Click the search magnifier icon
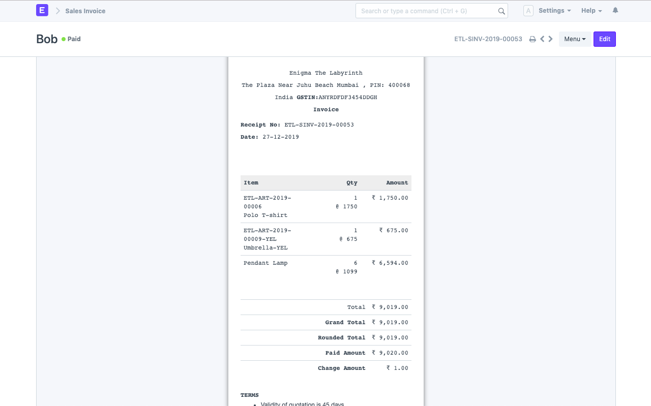Image resolution: width=651 pixels, height=406 pixels. 501,11
